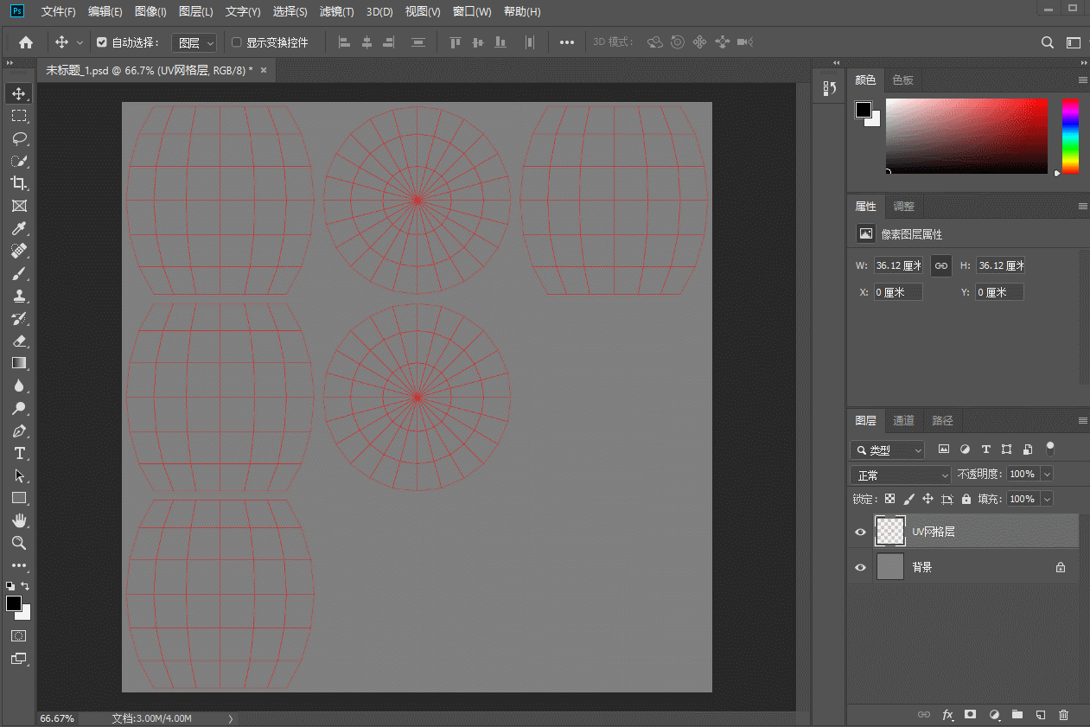The width and height of the screenshot is (1090, 727).
Task: Click the rainbow hue slider strip
Action: tap(1070, 136)
